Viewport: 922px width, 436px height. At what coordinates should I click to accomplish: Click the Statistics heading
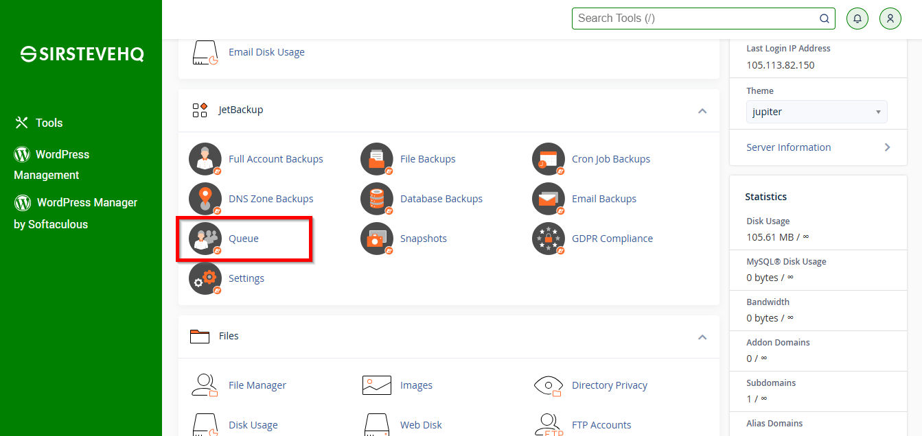pos(766,197)
